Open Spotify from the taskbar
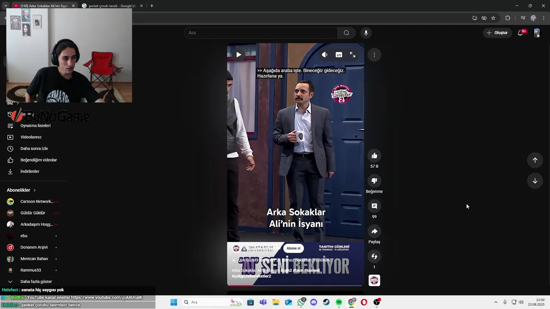The height and width of the screenshot is (309, 550). 339,302
